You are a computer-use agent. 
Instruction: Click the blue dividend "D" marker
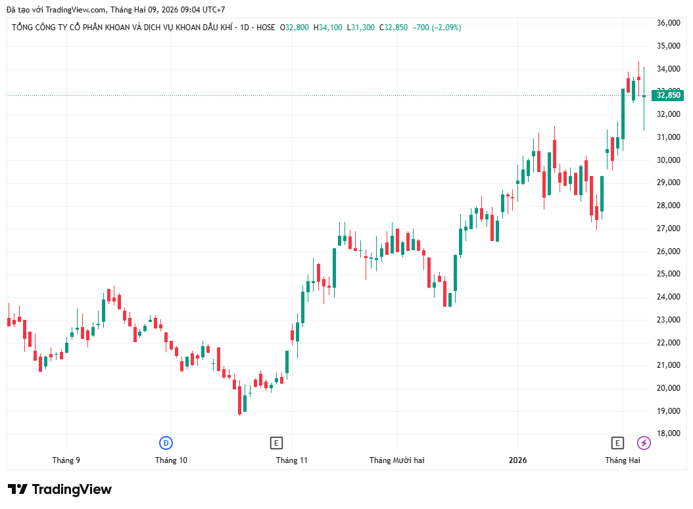[166, 443]
